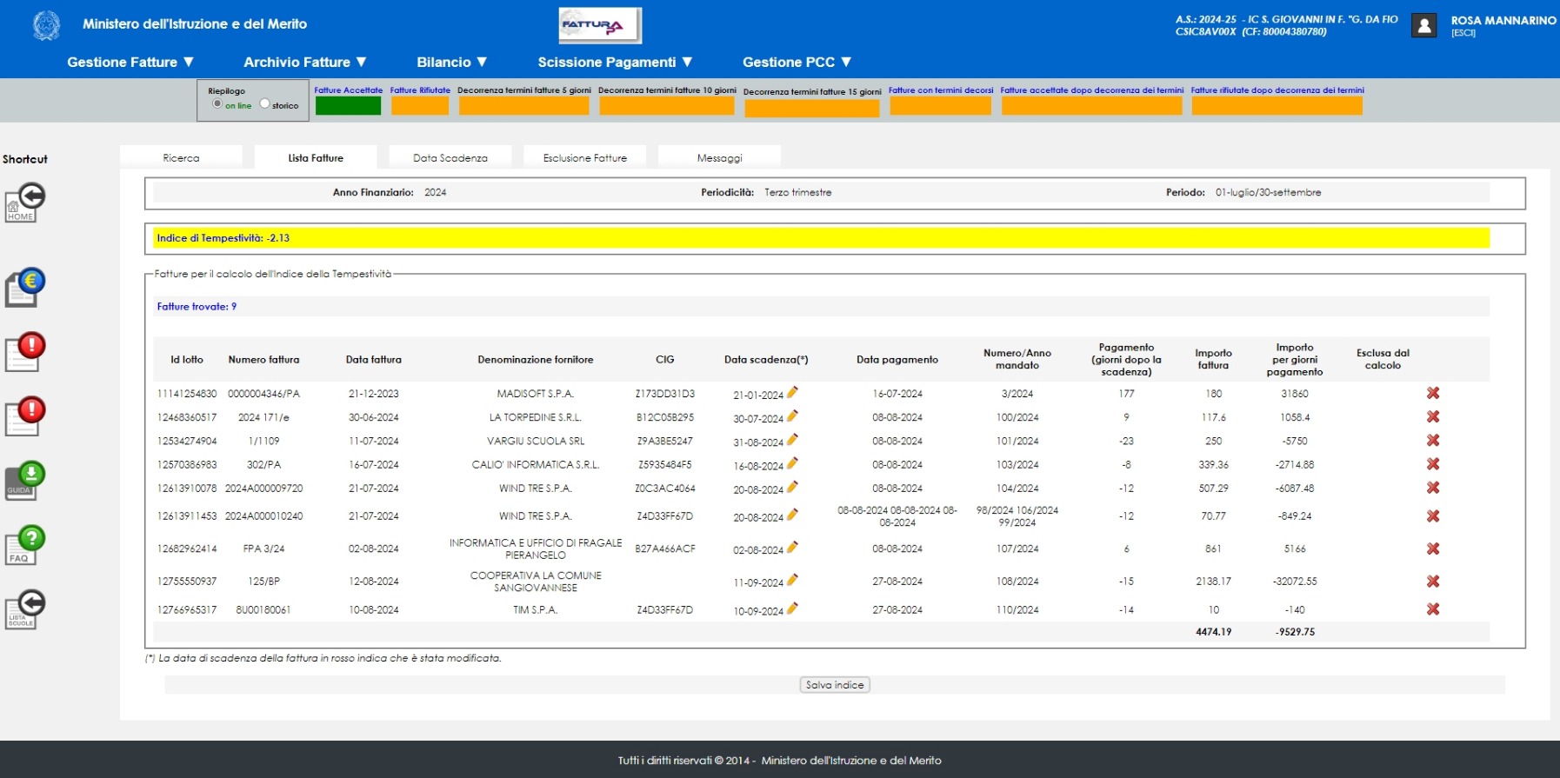Open the Esclusione Fatture tab
Image resolution: width=1560 pixels, height=778 pixels.
(x=584, y=158)
